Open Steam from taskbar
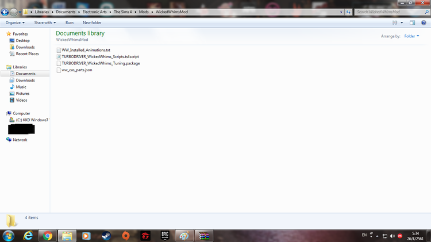 pos(106,236)
